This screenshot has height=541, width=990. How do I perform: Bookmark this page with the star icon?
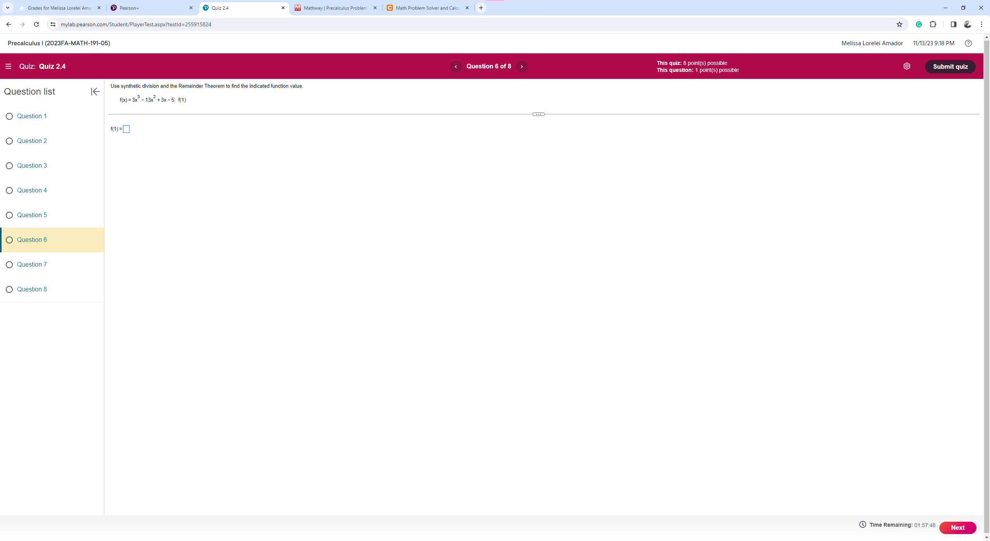tap(899, 24)
